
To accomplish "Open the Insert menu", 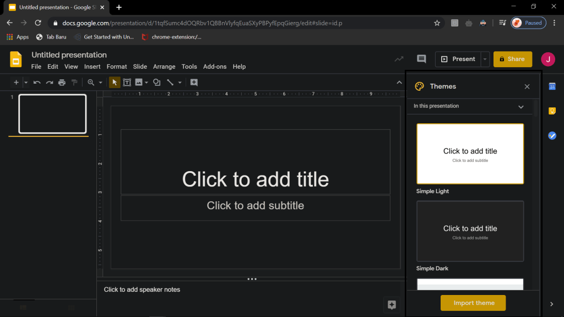I will pos(92,67).
